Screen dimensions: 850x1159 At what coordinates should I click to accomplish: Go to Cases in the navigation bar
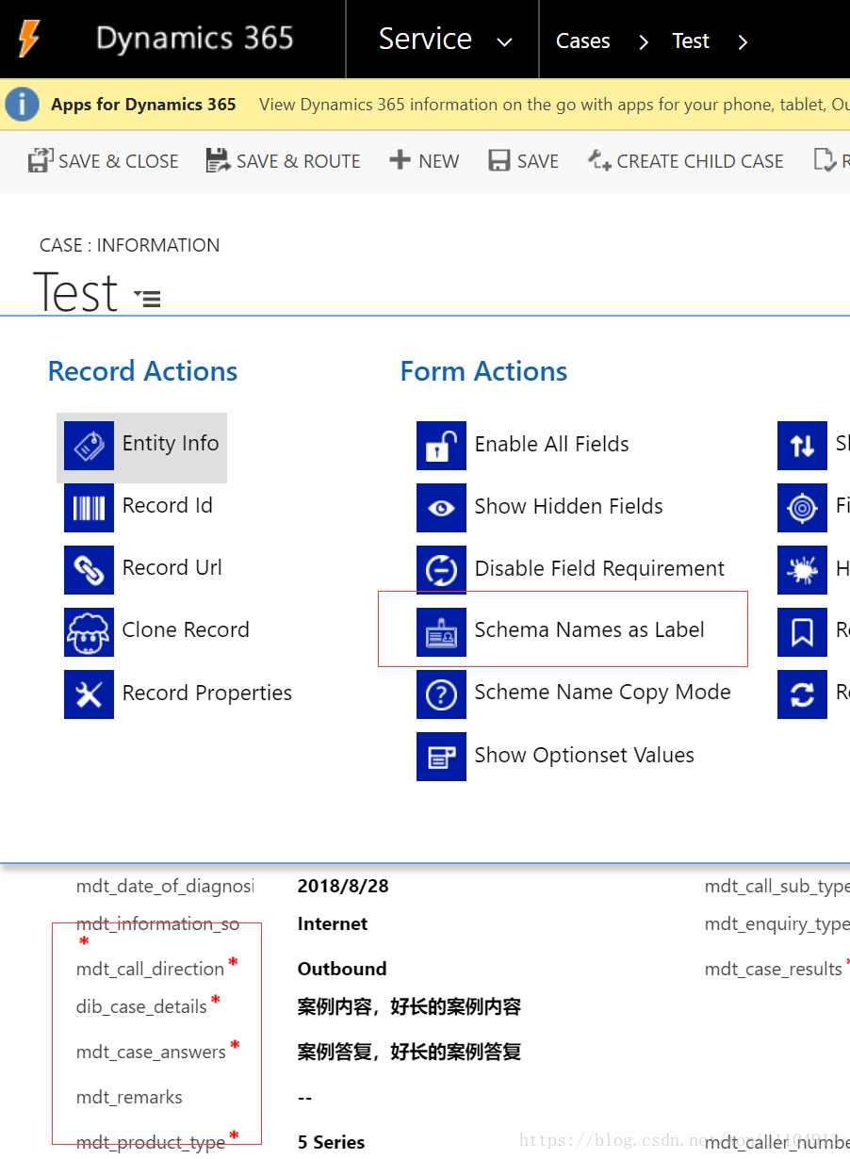pos(582,41)
